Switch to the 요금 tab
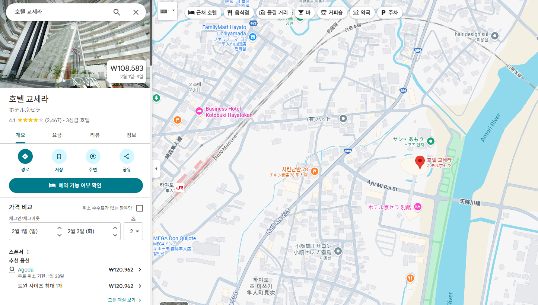Image resolution: width=538 pixels, height=305 pixels. point(57,135)
